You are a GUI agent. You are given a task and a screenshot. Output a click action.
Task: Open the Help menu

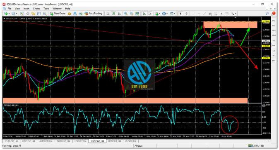[67, 9]
